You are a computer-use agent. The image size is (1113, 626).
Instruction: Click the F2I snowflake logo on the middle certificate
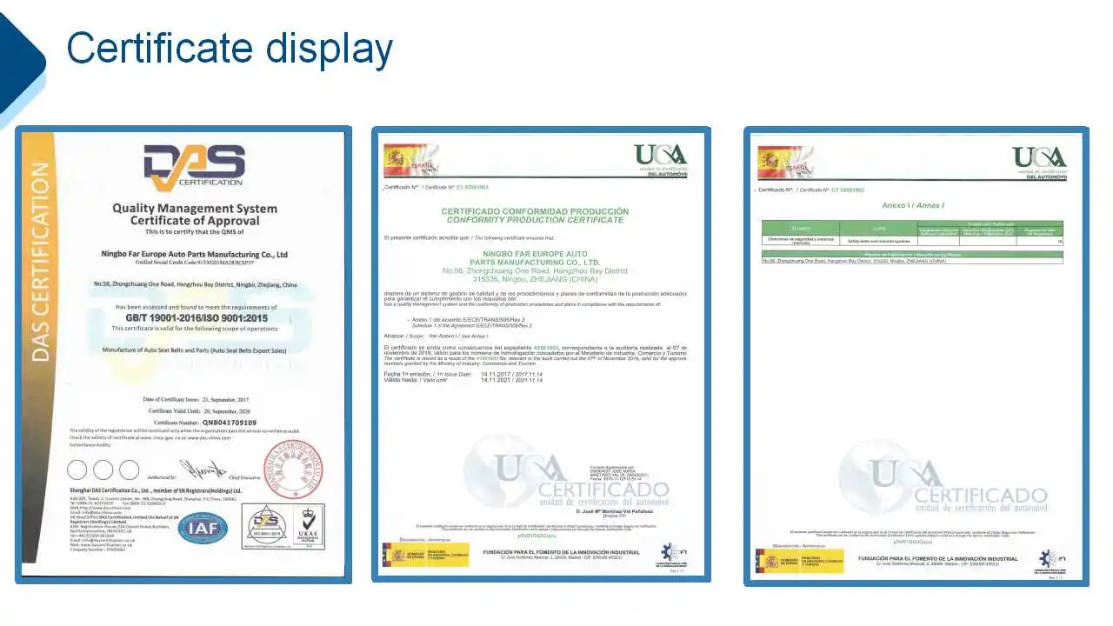tap(673, 556)
